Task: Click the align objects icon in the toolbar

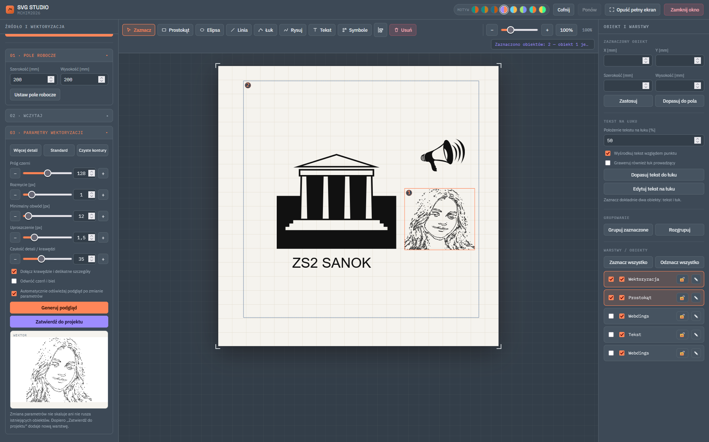Action: tap(381, 30)
